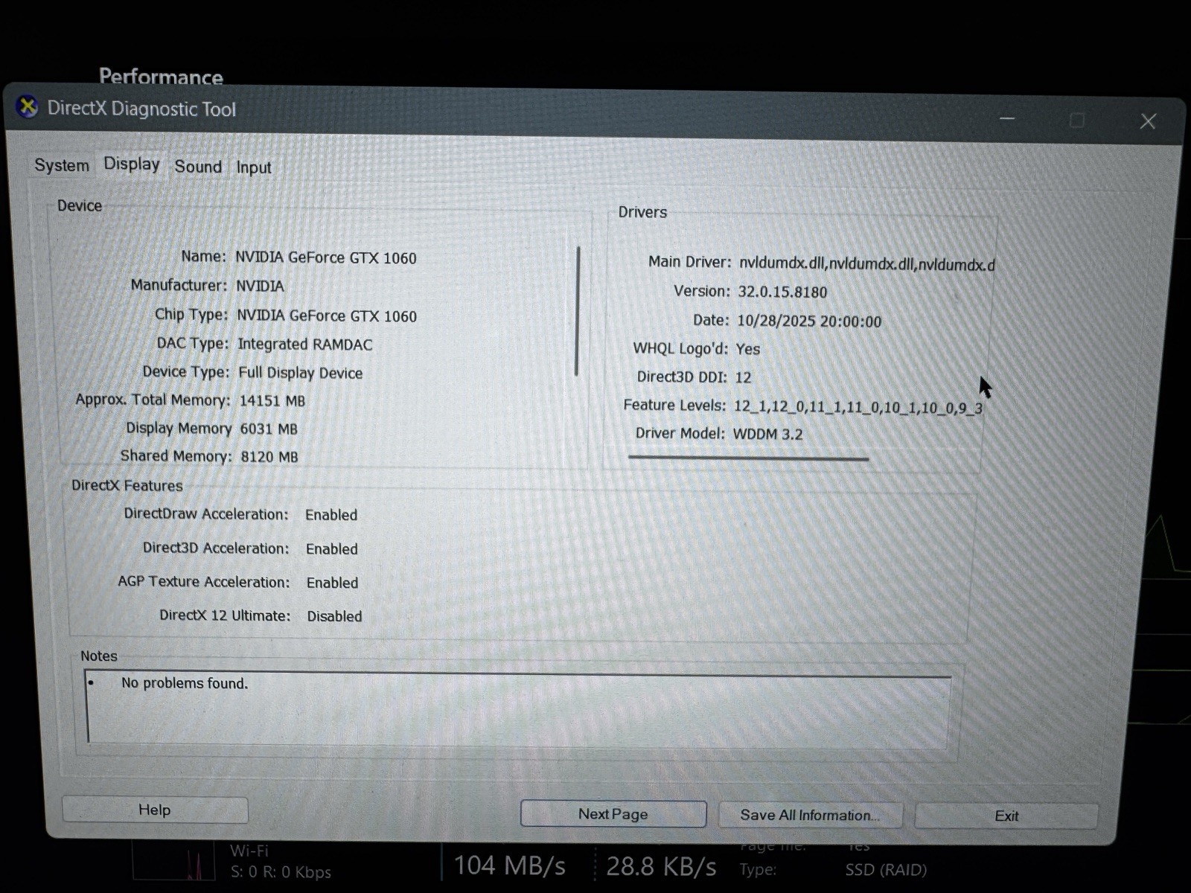Go to the Input tab
The image size is (1191, 893).
254,168
